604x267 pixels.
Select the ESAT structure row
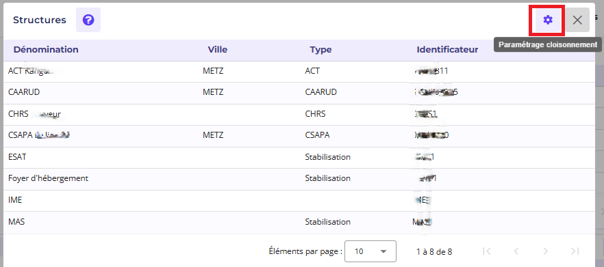299,158
